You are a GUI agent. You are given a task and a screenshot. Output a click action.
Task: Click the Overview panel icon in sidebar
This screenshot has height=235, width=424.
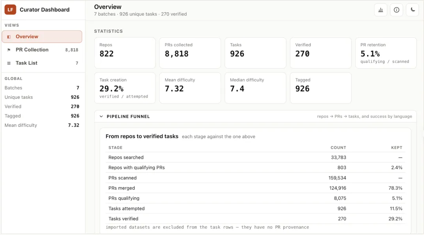pyautogui.click(x=9, y=37)
